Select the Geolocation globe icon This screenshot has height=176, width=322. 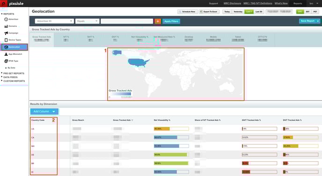click(x=6, y=47)
